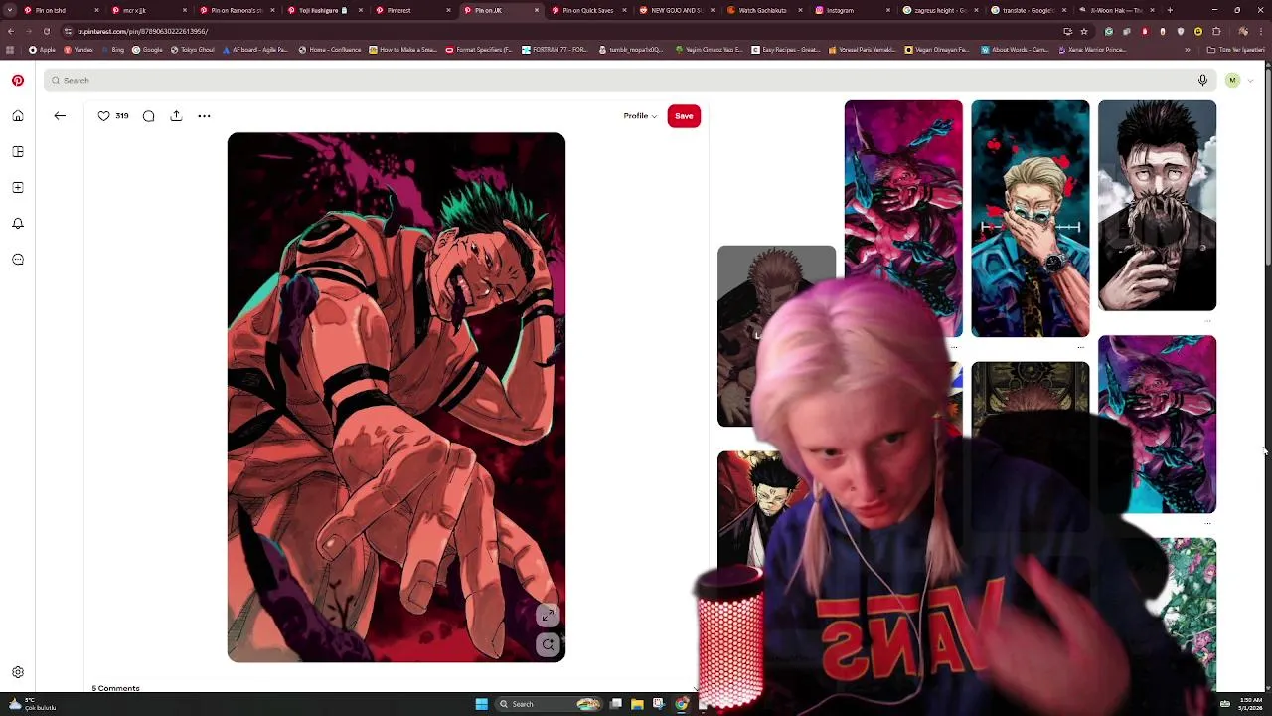Image resolution: width=1272 pixels, height=716 pixels.
Task: Open messages chat icon in sidebar
Action: pyautogui.click(x=18, y=260)
